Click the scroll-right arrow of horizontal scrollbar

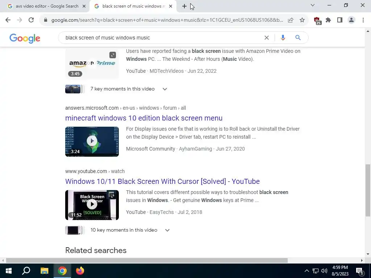[362, 261]
